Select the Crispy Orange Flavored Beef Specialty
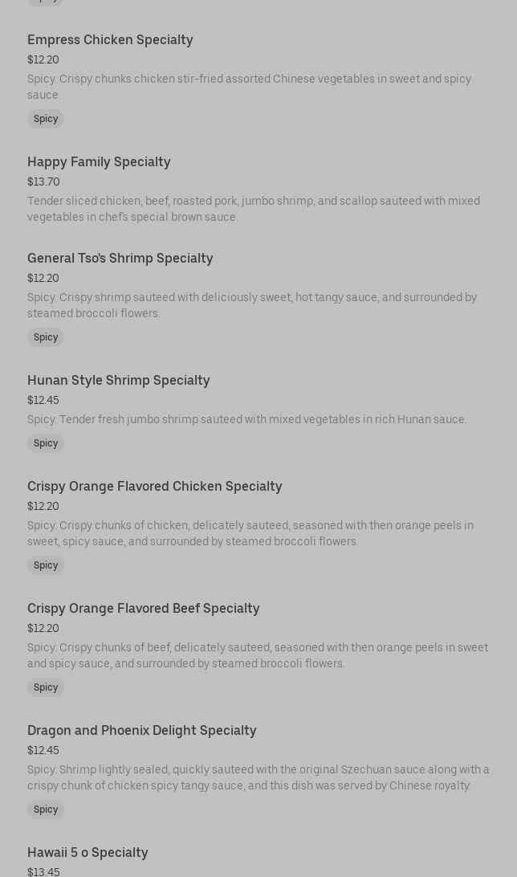The image size is (517, 877). [x=144, y=609]
